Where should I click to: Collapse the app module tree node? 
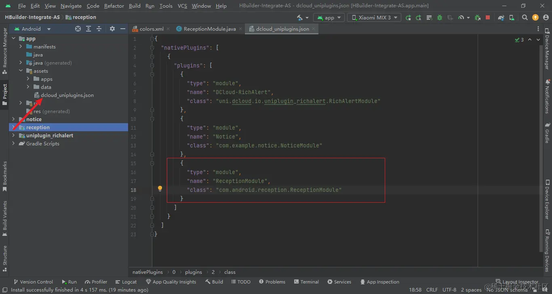click(x=13, y=38)
